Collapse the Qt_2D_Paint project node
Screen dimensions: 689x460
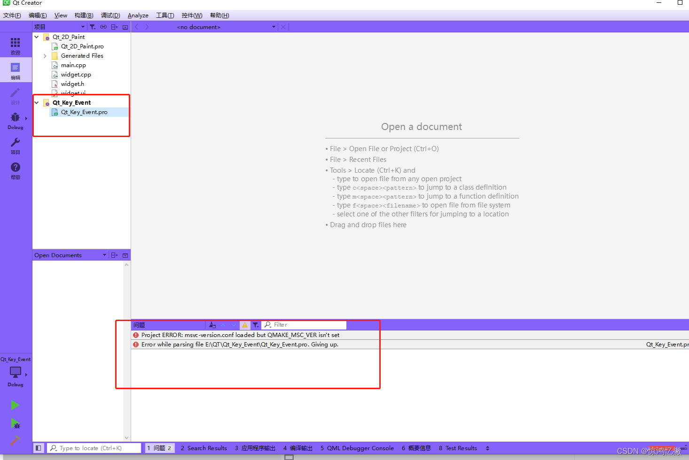(x=37, y=37)
